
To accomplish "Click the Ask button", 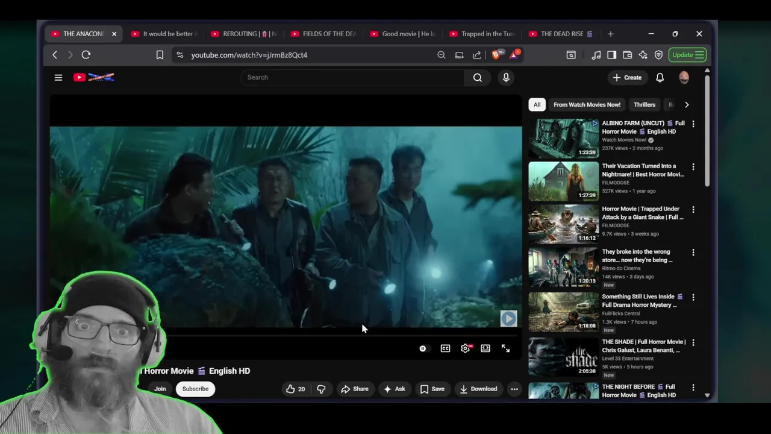I will (395, 389).
